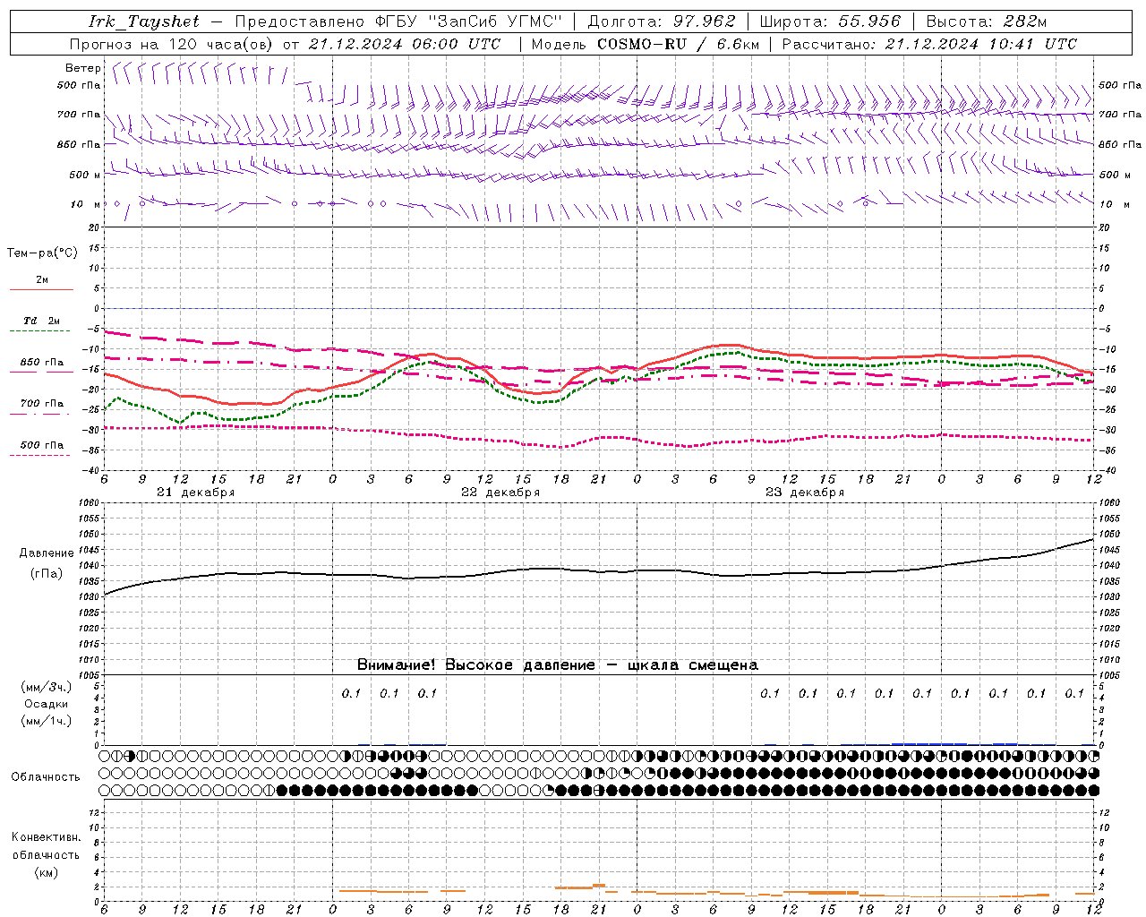This screenshot has width=1146, height=917.
Task: Click the (мм/1ч.) precipitation unit label
Action: [x=47, y=721]
